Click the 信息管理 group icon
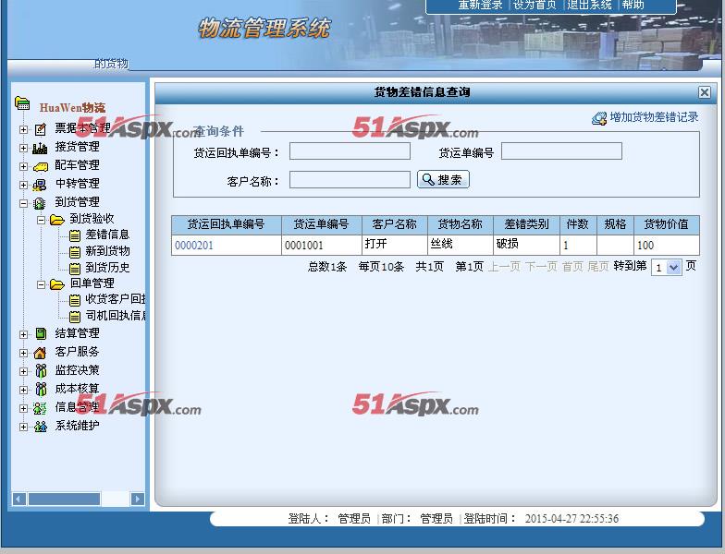The image size is (725, 554). [40, 408]
